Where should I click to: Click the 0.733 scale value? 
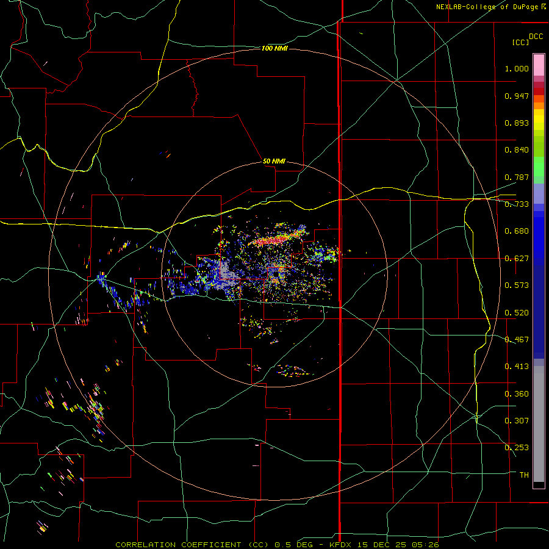[x=517, y=204]
